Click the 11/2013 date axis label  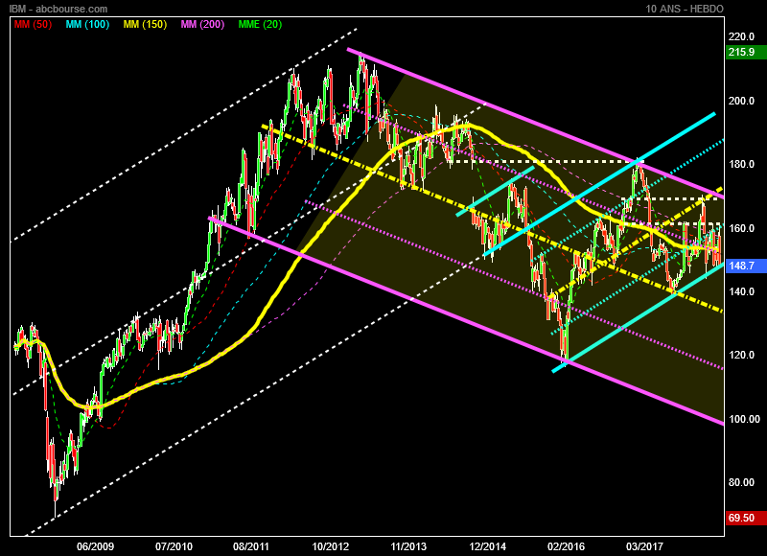pyautogui.click(x=408, y=546)
